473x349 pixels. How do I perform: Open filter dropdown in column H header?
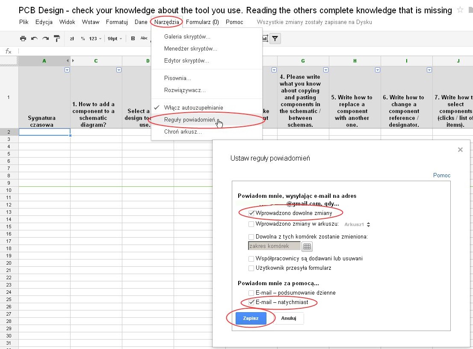click(x=377, y=70)
